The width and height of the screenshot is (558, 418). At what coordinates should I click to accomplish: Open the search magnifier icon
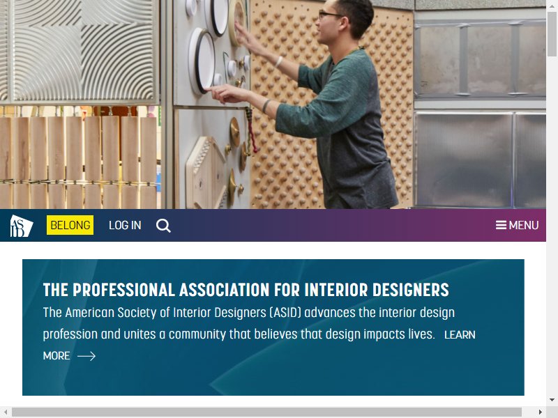point(163,225)
